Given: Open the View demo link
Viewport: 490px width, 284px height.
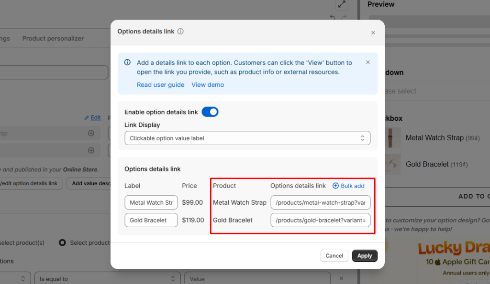Looking at the screenshot, I should coord(208,84).
